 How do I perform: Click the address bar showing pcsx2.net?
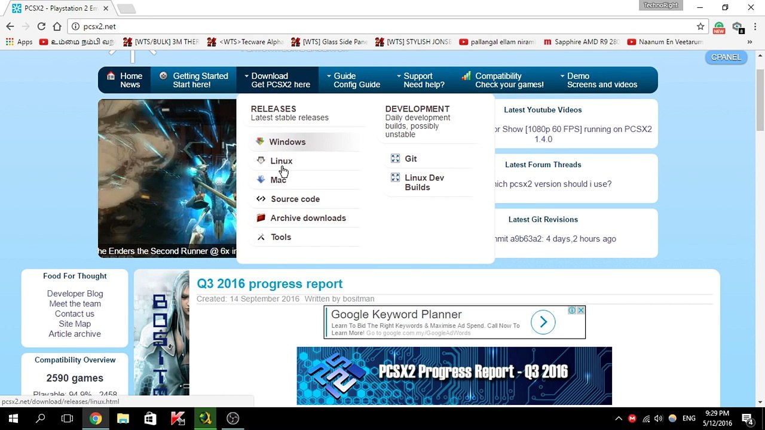click(382, 26)
